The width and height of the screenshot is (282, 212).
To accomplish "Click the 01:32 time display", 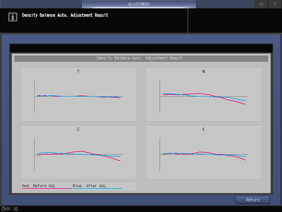I will (x=12, y=209).
